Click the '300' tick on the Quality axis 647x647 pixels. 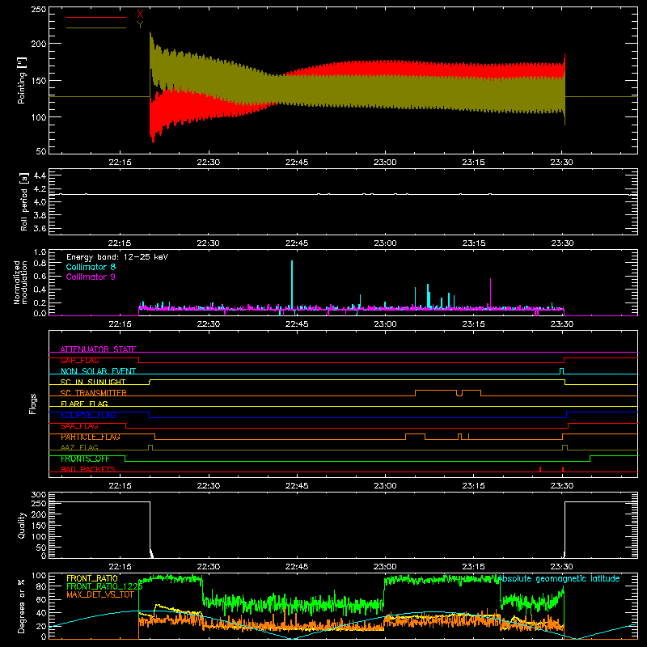click(x=39, y=495)
